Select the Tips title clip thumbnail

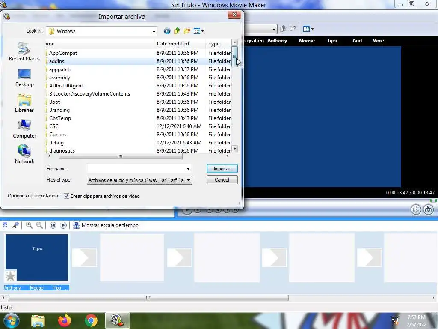click(37, 257)
